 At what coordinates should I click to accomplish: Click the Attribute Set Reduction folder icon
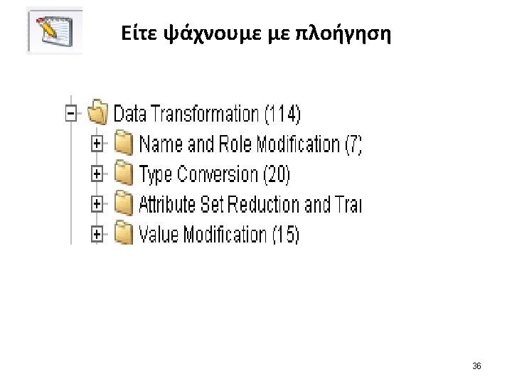pyautogui.click(x=124, y=204)
